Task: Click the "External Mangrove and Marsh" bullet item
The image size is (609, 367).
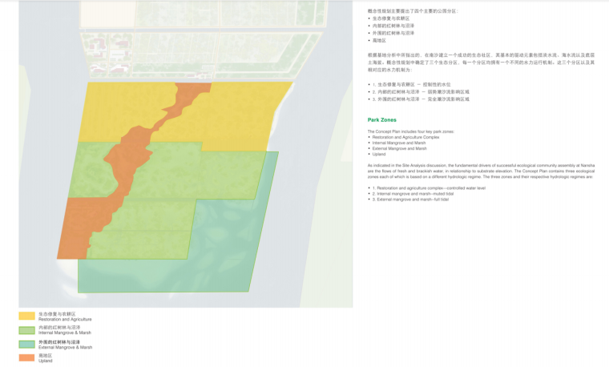Action: tap(400, 148)
